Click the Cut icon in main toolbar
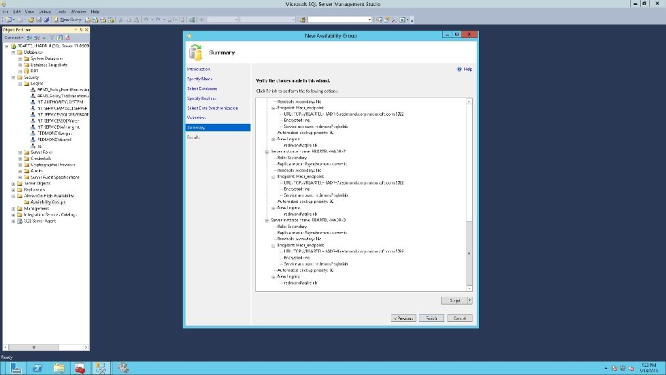This screenshot has height=375, width=666. 120,20
